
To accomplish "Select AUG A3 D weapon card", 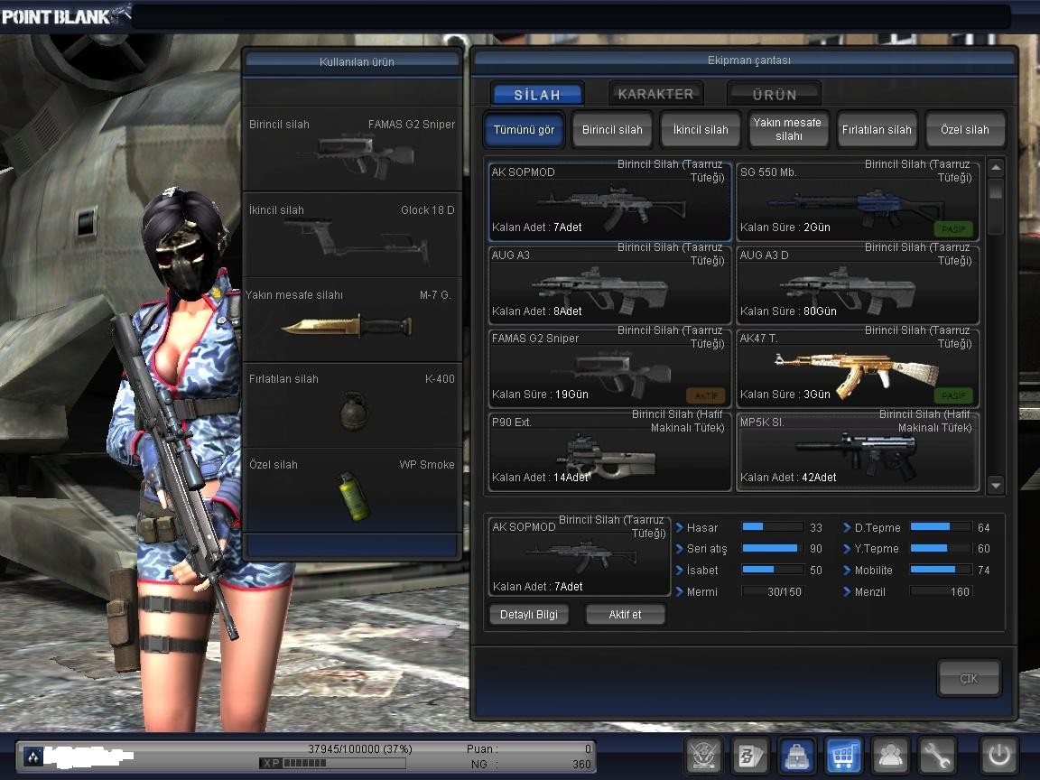I will coord(858,284).
